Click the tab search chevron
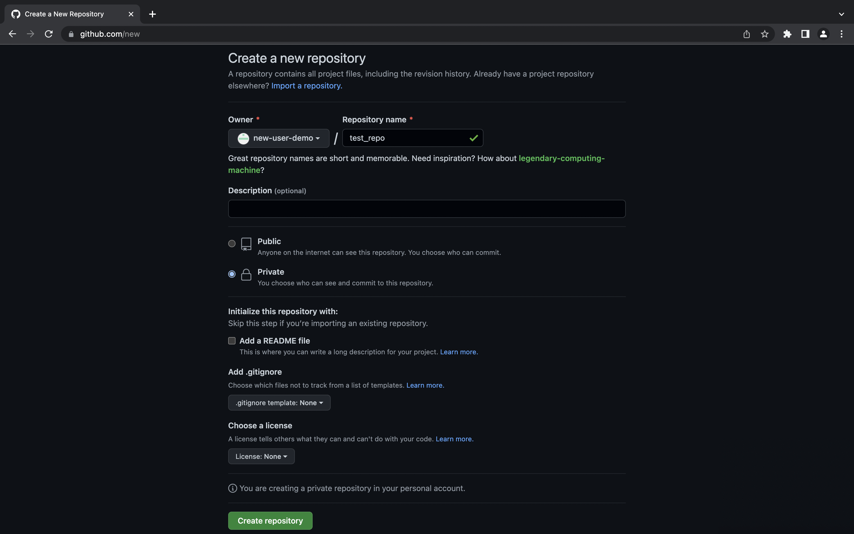Viewport: 854px width, 534px height. click(x=842, y=14)
